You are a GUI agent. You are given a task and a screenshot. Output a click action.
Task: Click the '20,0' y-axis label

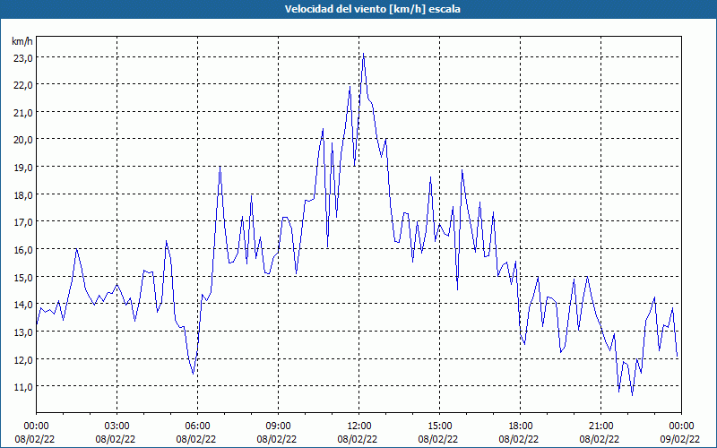[x=23, y=140]
